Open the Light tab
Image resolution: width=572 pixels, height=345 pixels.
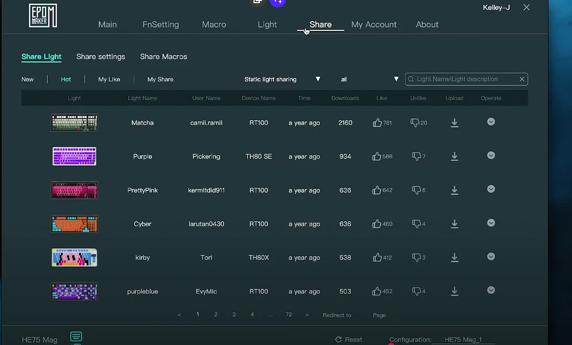click(x=267, y=25)
